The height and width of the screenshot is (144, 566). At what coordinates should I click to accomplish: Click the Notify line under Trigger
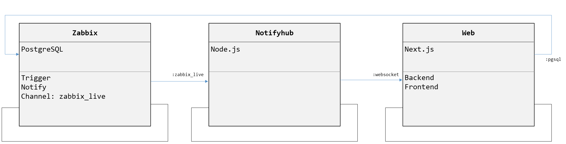click(34, 87)
